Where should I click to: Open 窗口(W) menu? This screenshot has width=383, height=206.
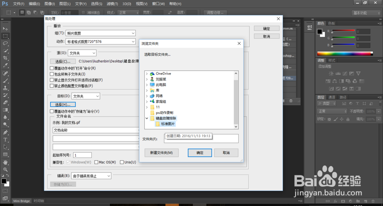click(x=158, y=4)
